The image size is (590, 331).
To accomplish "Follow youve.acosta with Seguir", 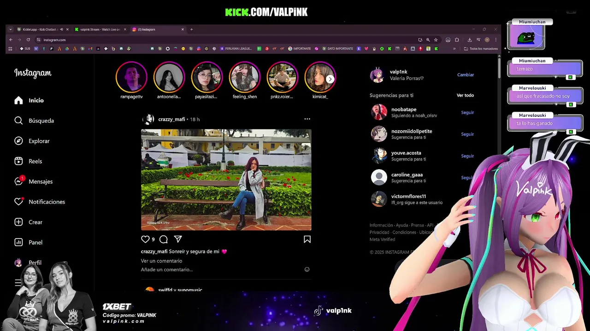I will click(x=467, y=156).
